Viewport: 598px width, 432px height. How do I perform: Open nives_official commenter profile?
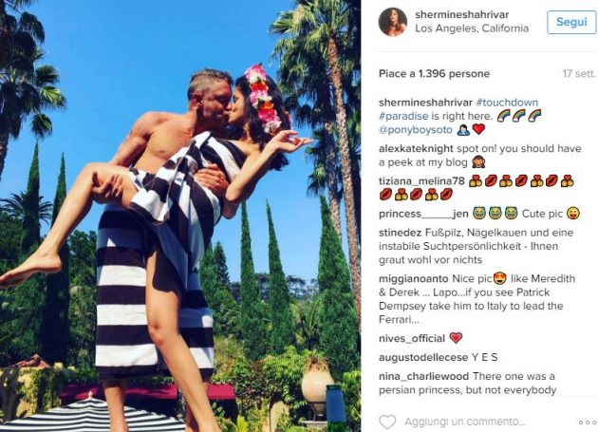pyautogui.click(x=412, y=339)
